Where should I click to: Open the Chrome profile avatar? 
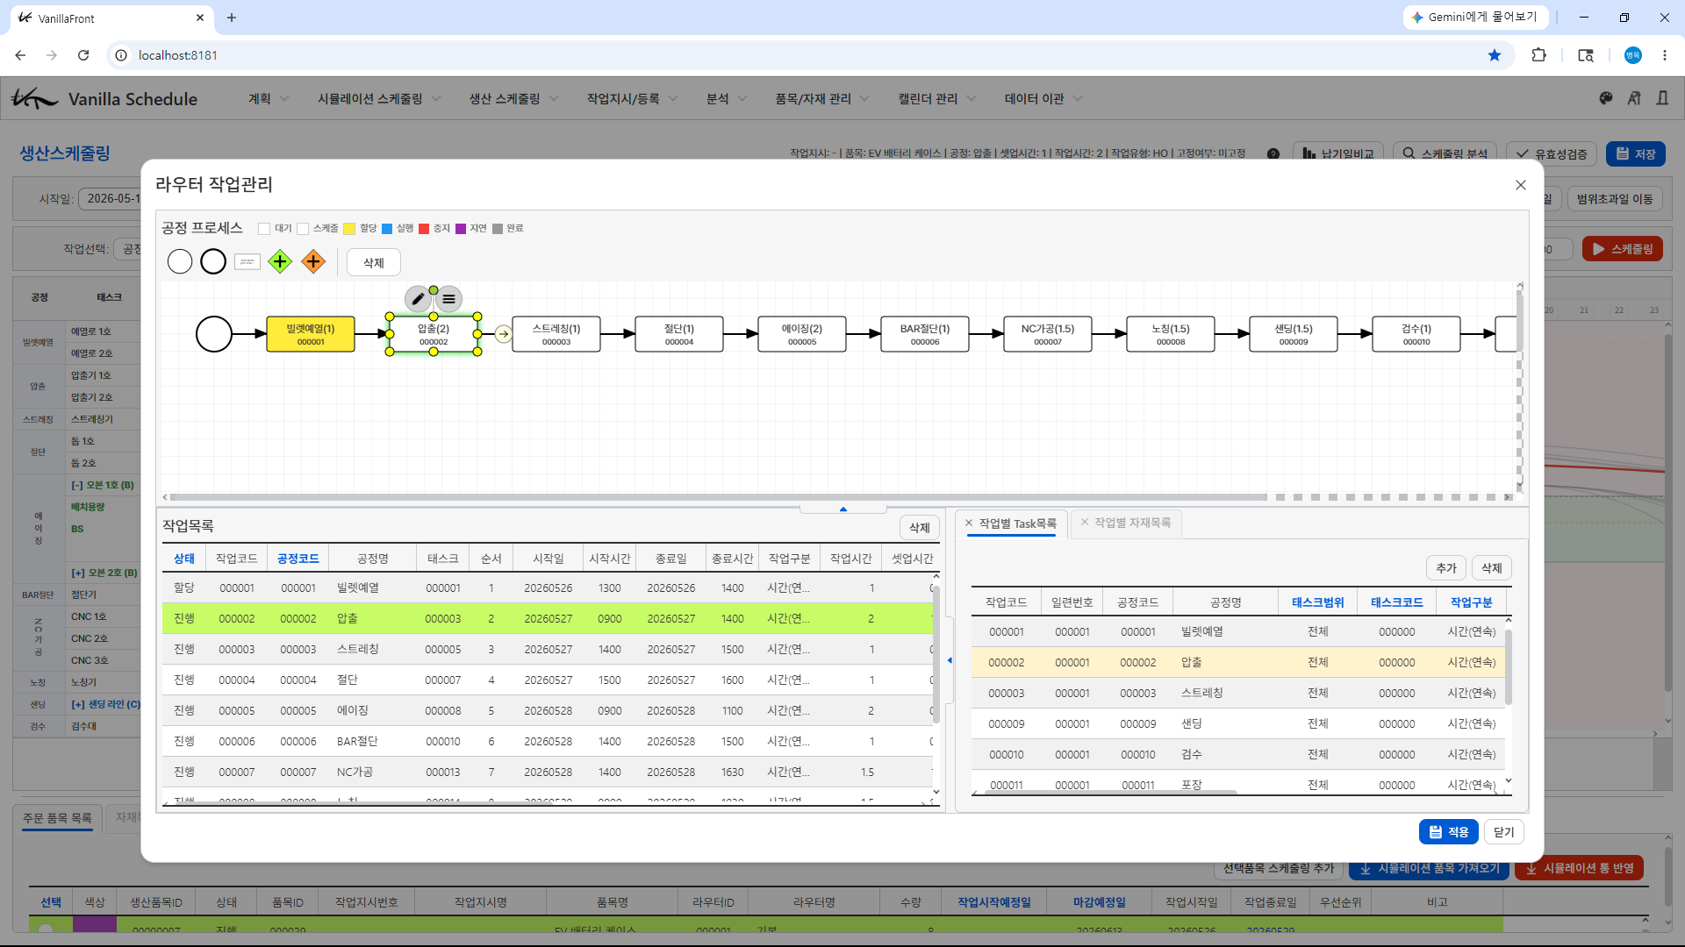[x=1632, y=55]
